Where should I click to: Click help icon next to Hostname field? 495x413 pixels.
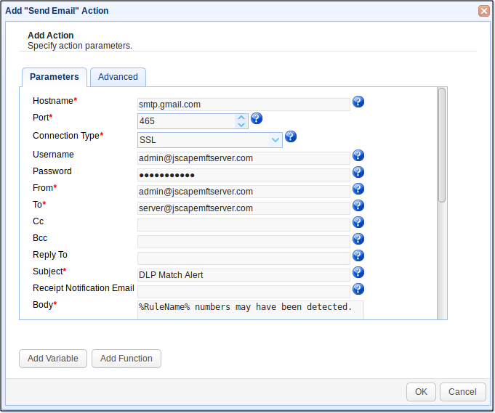click(358, 102)
